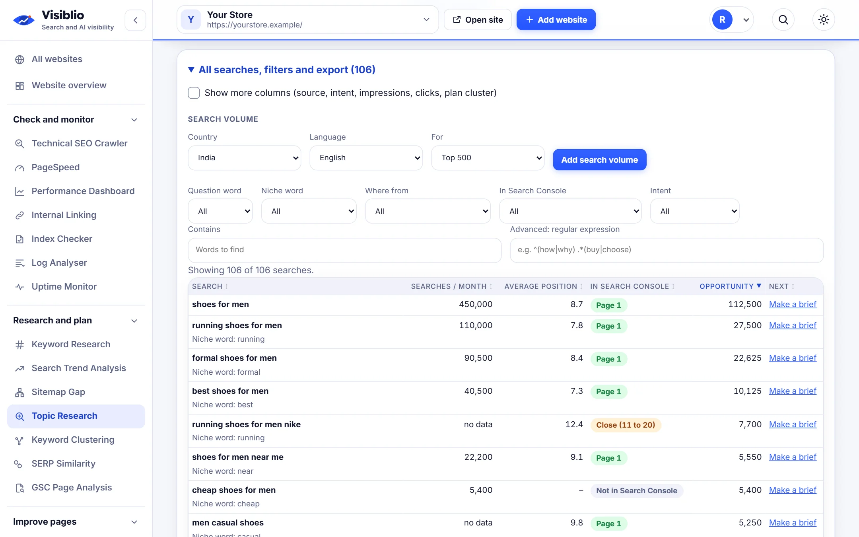Click the Website overview grid icon
Image resolution: width=859 pixels, height=537 pixels.
tap(19, 86)
